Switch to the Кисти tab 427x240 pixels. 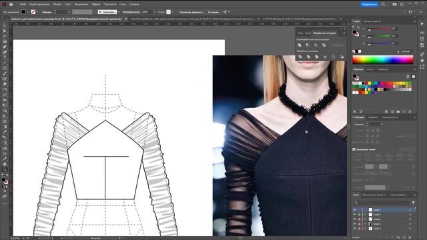370,69
